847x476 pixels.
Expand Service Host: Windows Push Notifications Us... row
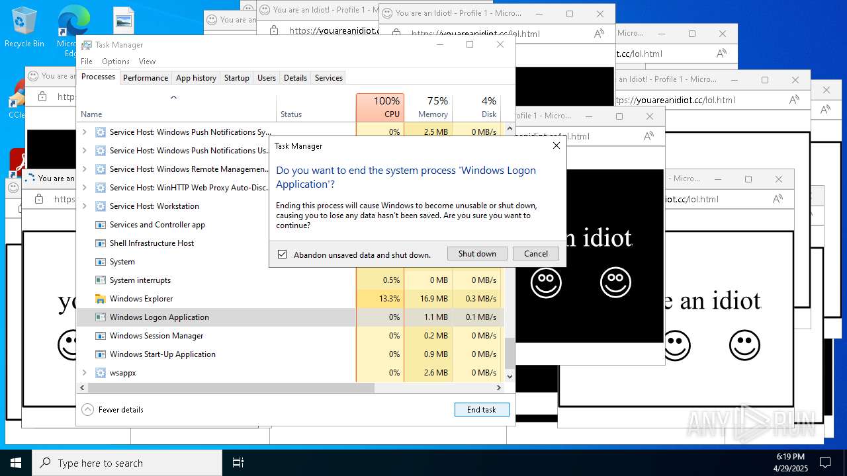tap(84, 151)
